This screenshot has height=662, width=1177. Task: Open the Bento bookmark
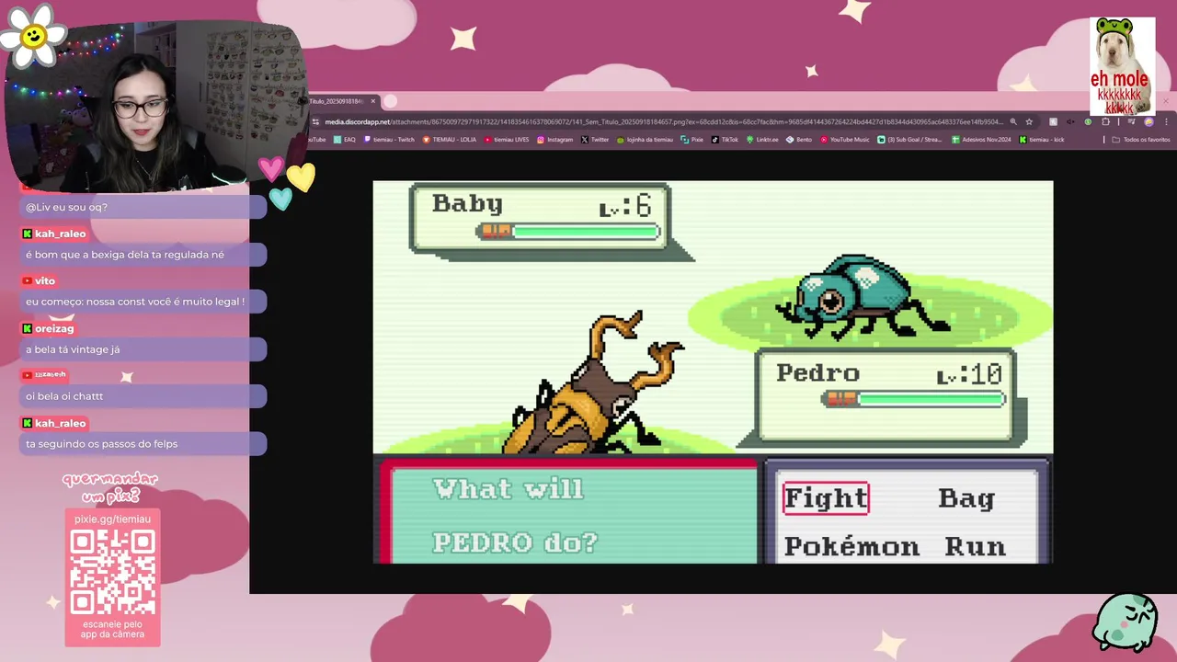pyautogui.click(x=799, y=140)
